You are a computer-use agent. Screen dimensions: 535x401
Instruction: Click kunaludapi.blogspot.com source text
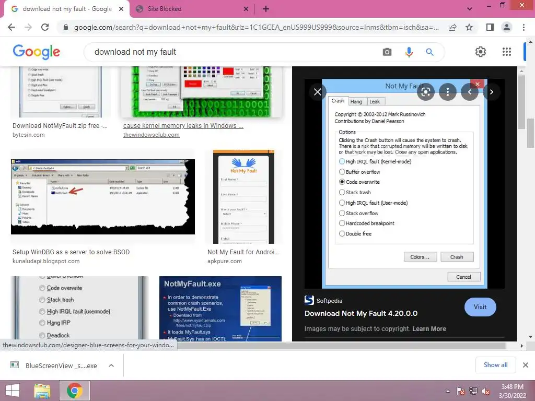point(46,261)
